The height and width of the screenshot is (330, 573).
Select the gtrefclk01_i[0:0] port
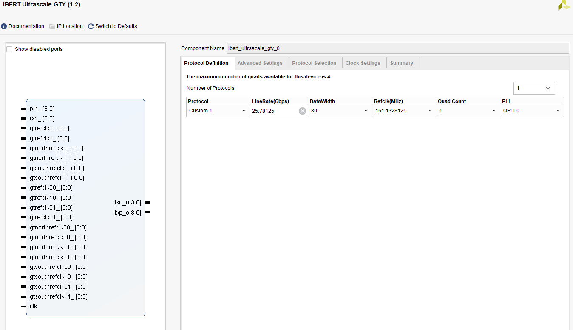coord(51,208)
